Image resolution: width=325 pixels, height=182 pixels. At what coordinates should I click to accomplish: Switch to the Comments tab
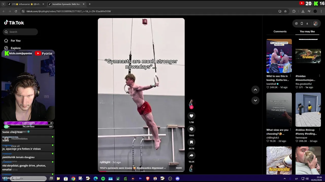pyautogui.click(x=280, y=31)
